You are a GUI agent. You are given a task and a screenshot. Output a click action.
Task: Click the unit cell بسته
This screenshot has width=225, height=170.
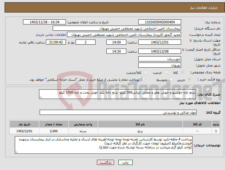83,131
